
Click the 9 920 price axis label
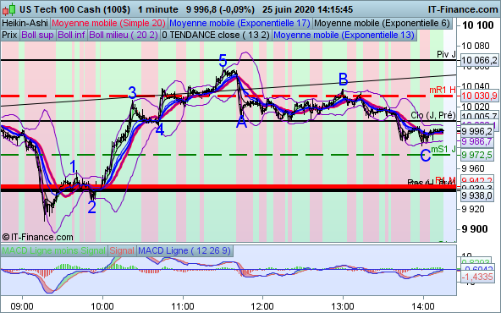point(474,209)
